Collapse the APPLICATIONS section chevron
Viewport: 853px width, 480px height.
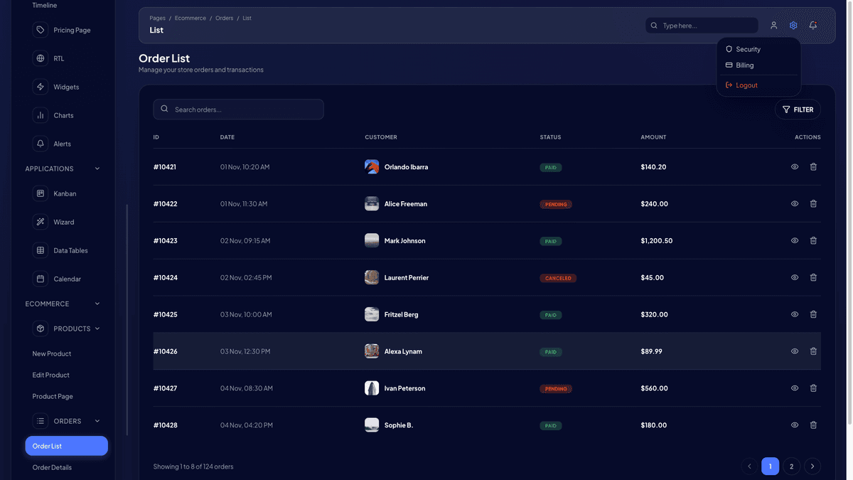click(97, 169)
